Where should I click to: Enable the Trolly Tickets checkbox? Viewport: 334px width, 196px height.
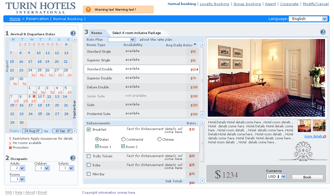[x=89, y=156]
